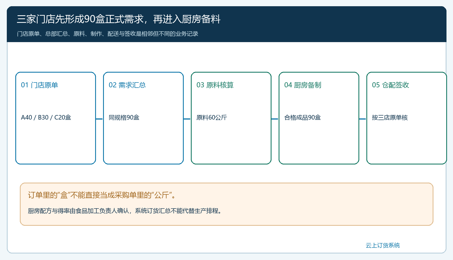Click the note heading 订单里的“盒”不能直接当成采购单里的“公斤”
Screen dimensions: 453x260
102,195
